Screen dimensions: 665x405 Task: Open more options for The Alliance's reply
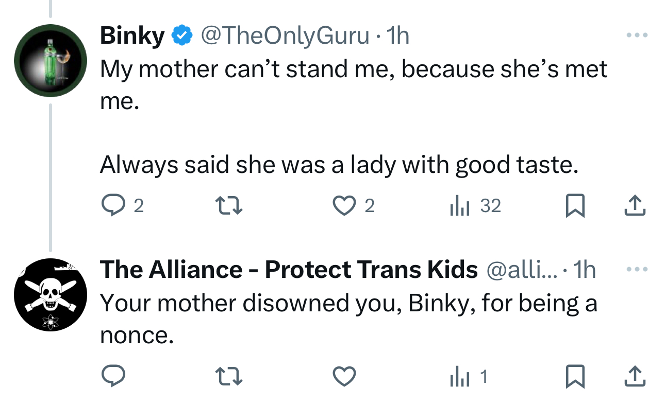(x=636, y=269)
